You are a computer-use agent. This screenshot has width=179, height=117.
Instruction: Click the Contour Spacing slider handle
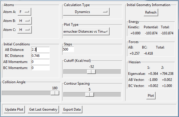89,94
